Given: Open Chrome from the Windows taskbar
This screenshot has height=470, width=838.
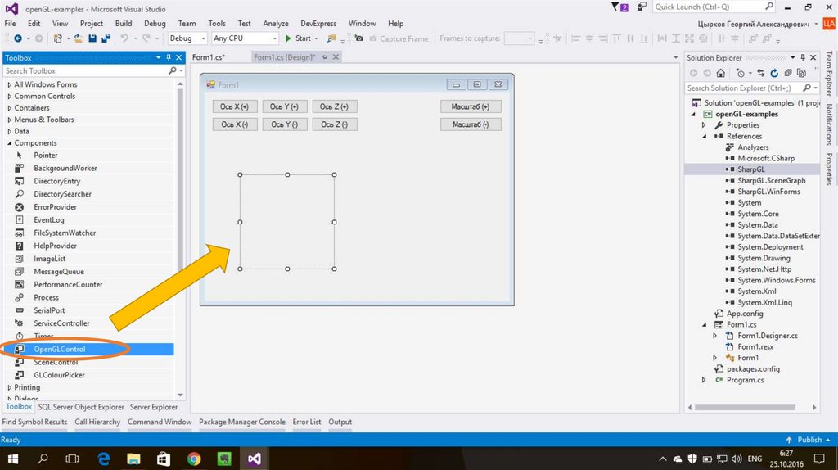Looking at the screenshot, I should pyautogui.click(x=194, y=459).
